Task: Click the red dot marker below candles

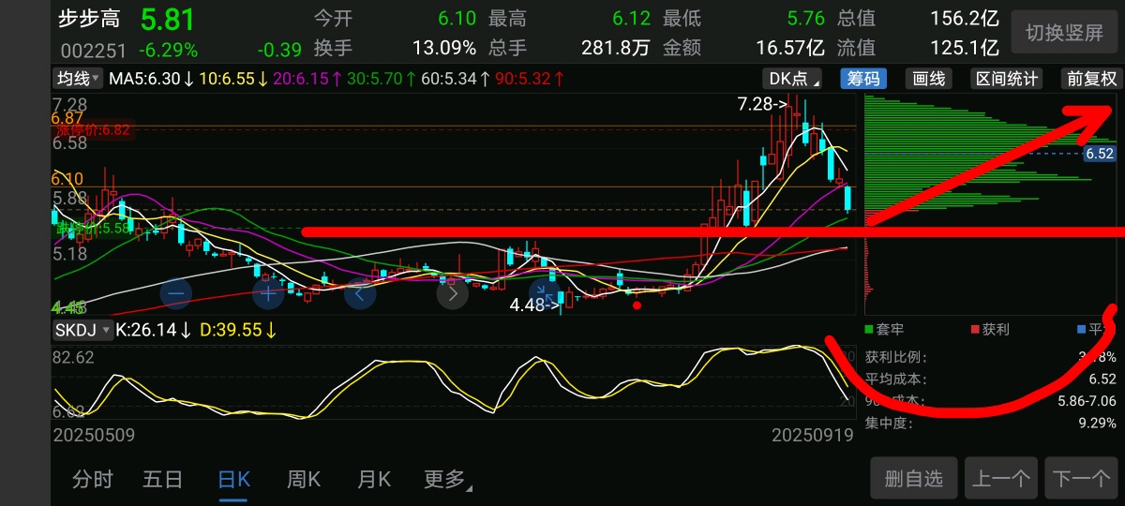Action: (637, 305)
